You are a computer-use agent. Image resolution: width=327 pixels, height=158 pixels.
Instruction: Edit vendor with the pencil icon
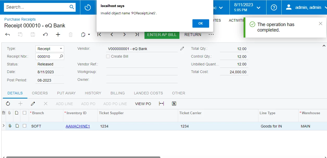182,48
